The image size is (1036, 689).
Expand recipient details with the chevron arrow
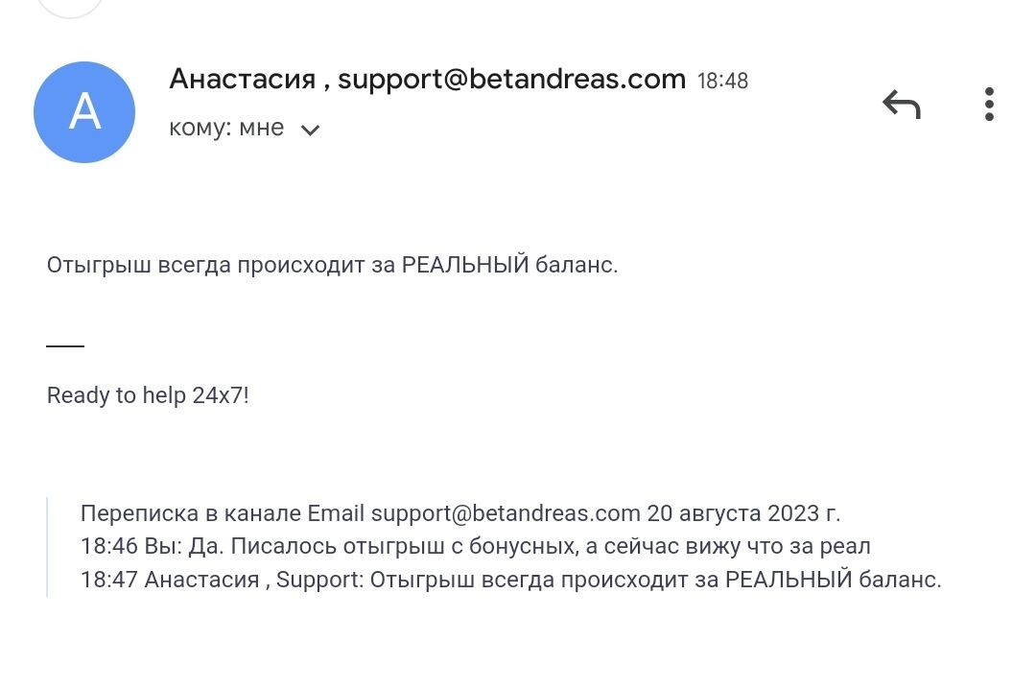pyautogui.click(x=310, y=130)
